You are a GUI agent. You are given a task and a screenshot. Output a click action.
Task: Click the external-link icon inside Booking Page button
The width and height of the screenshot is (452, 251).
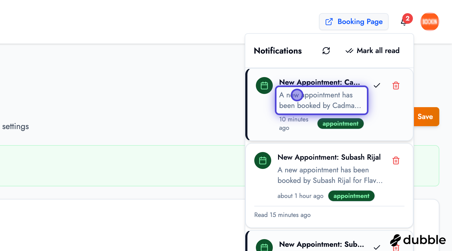click(x=329, y=22)
